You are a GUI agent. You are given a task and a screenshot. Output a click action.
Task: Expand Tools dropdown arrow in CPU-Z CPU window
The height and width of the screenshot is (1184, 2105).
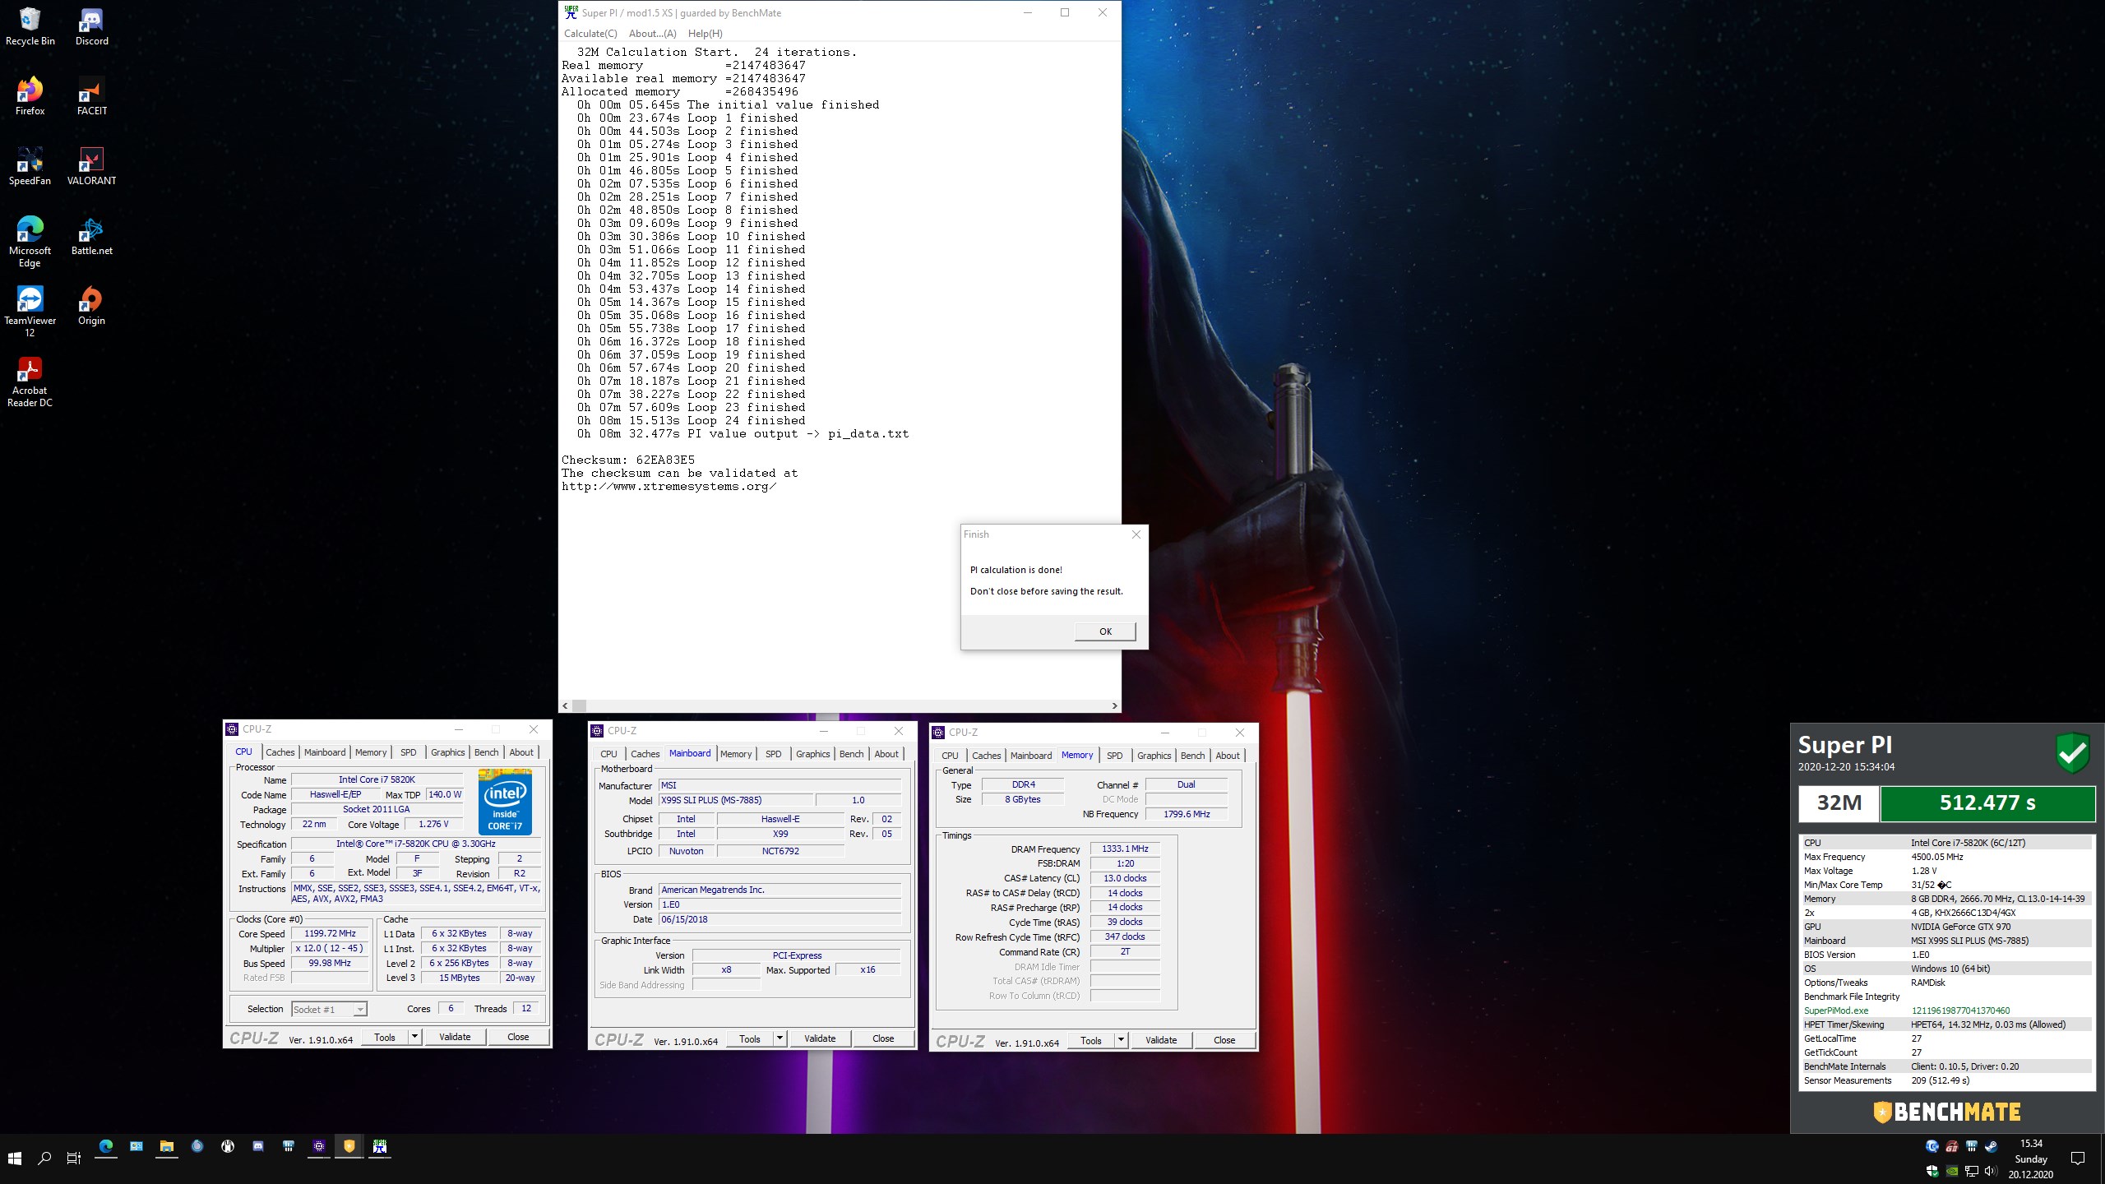tap(414, 1037)
